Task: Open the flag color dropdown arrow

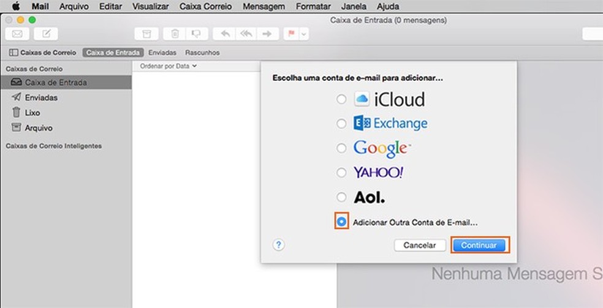Action: pos(304,34)
